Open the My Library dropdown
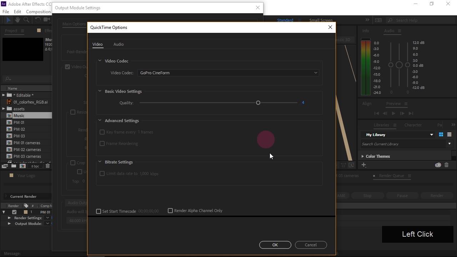The height and width of the screenshot is (257, 457). coord(398,135)
